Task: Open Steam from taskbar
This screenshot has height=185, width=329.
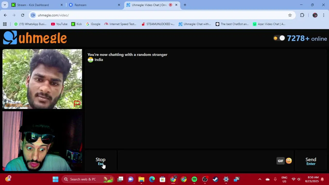Action: tap(215, 179)
